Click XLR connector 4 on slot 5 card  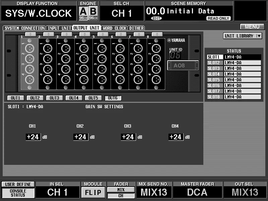coord(102,80)
